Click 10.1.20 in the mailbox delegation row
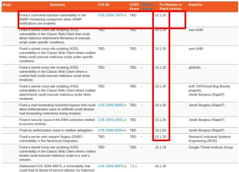The width and height of the screenshot is (239, 172). click(x=161, y=130)
